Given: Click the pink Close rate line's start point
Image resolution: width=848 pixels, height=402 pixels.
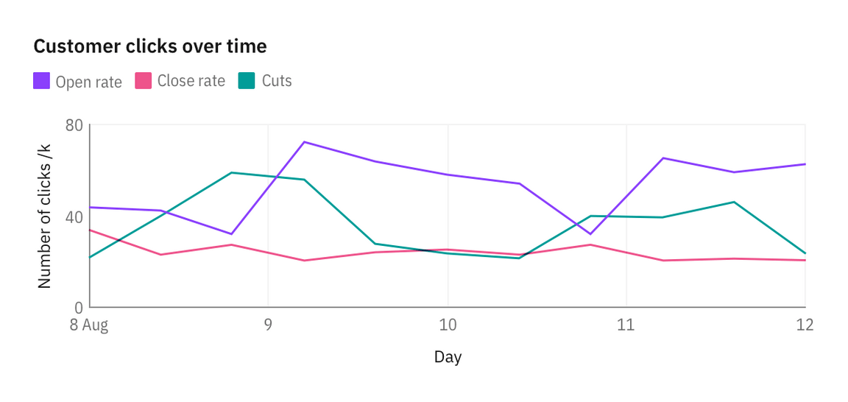Looking at the screenshot, I should pos(90,230).
